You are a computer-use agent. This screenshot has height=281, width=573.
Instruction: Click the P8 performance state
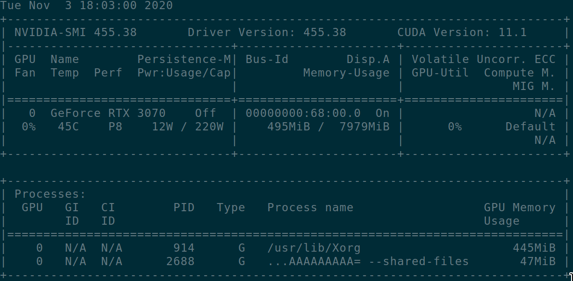pos(115,127)
